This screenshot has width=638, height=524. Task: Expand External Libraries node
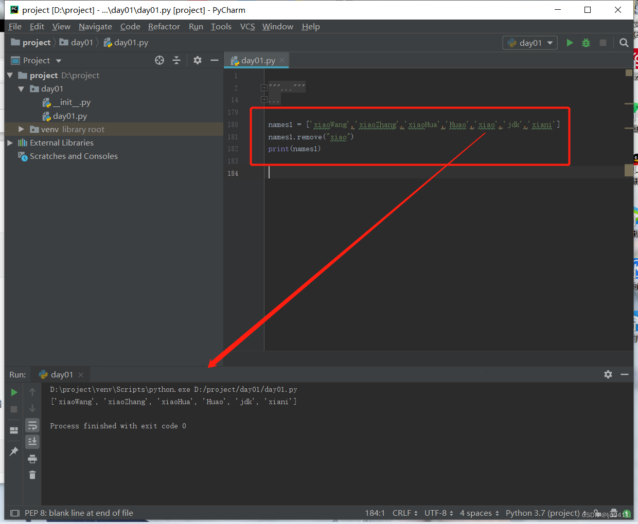point(10,142)
